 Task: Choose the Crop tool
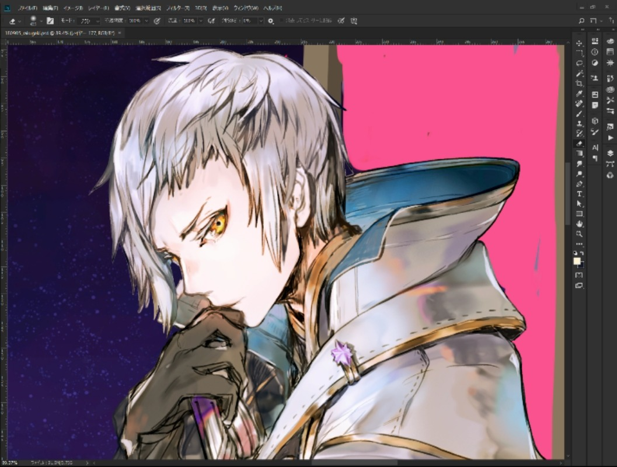coord(579,83)
